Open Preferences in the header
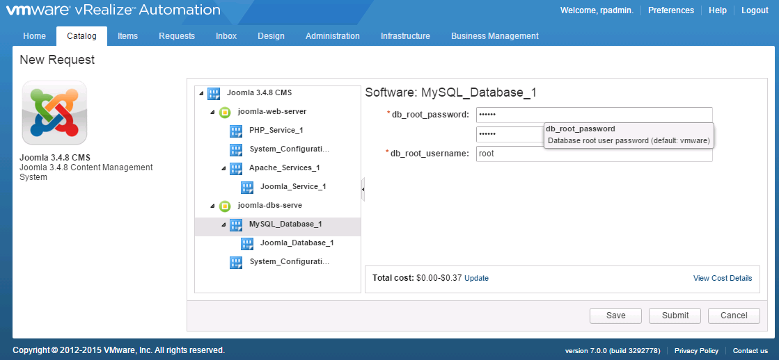This screenshot has height=360, width=779. (670, 10)
